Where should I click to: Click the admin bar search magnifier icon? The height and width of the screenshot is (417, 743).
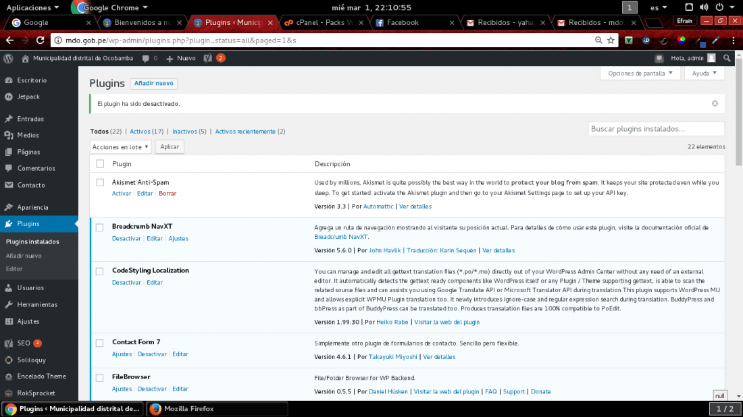pyautogui.click(x=727, y=58)
